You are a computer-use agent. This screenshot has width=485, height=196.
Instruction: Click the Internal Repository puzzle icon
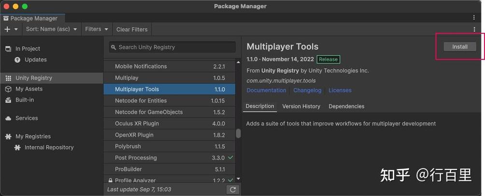pyautogui.click(x=17, y=148)
